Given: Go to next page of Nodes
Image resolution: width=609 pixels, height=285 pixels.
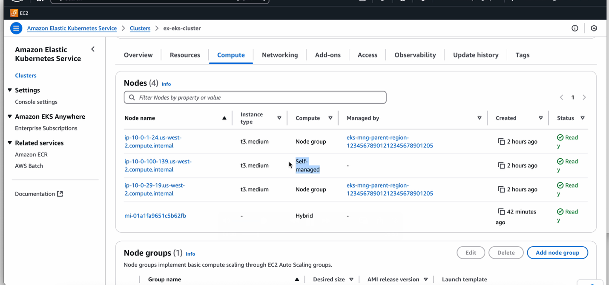Looking at the screenshot, I should click(584, 97).
